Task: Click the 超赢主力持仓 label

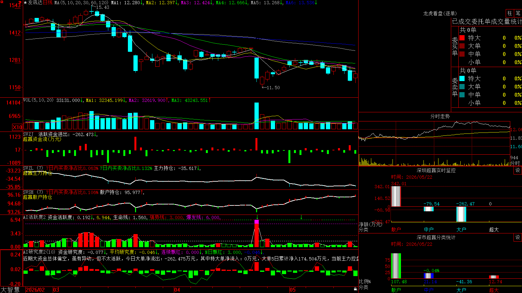Action: tap(38, 173)
